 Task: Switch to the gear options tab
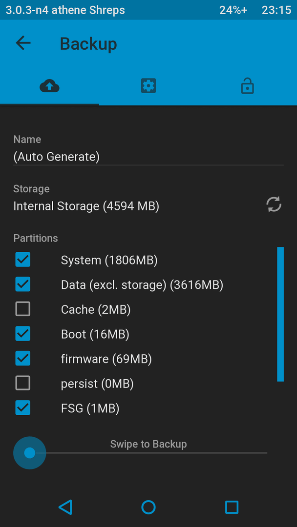click(x=148, y=86)
